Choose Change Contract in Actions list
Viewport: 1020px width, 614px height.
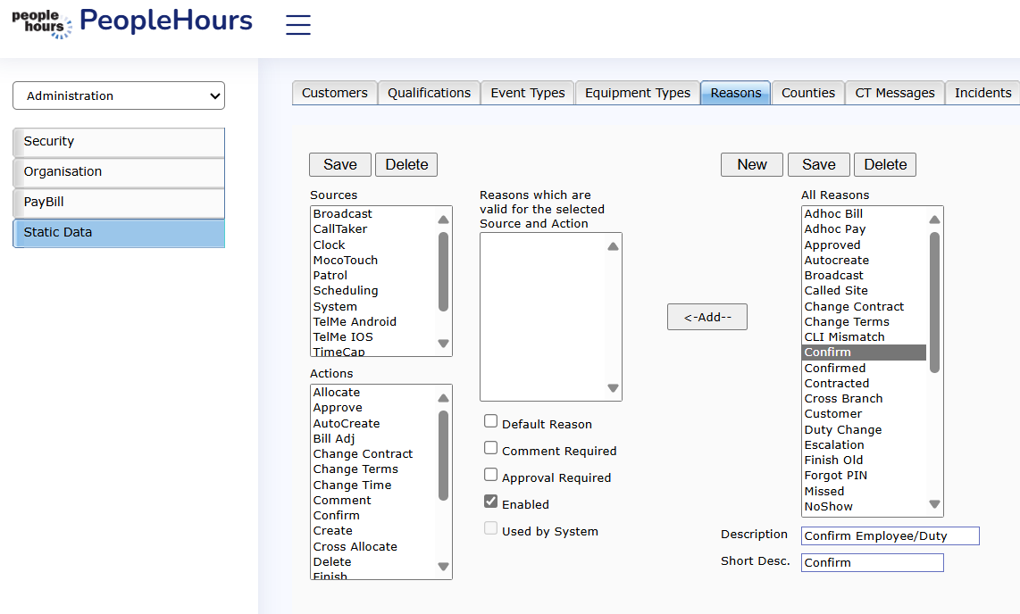click(363, 454)
